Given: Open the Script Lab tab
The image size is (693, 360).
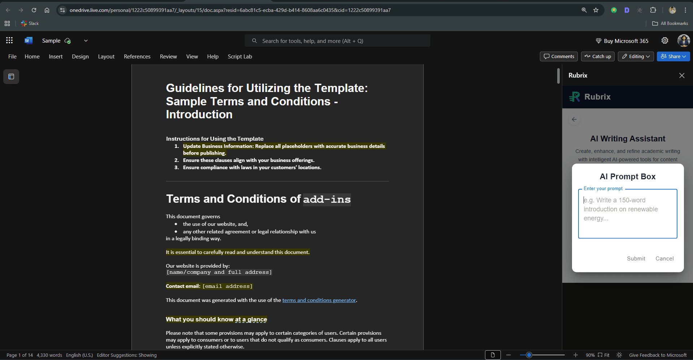Looking at the screenshot, I should tap(240, 57).
